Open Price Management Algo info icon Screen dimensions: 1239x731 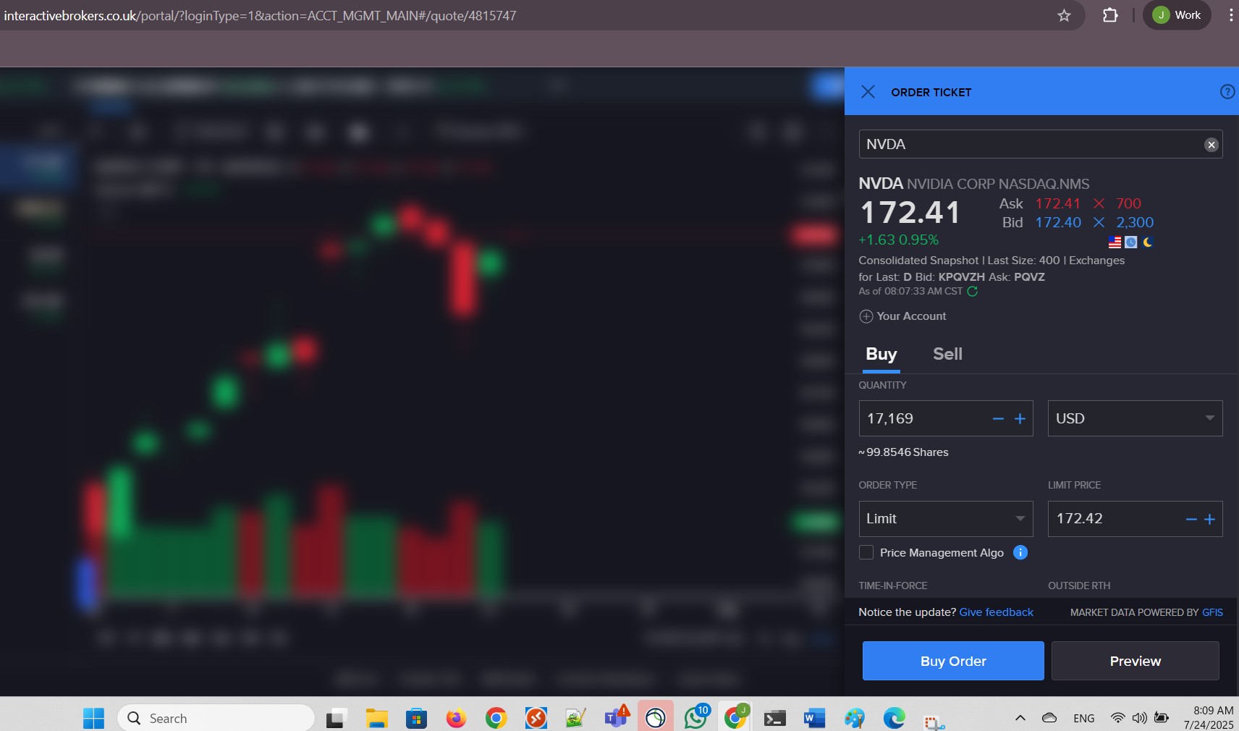pyautogui.click(x=1020, y=553)
